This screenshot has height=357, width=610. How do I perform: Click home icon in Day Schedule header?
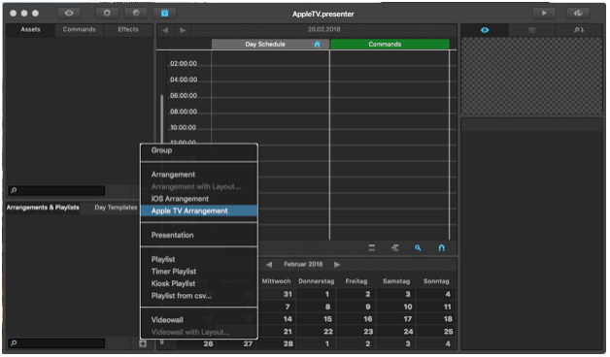pyautogui.click(x=317, y=45)
